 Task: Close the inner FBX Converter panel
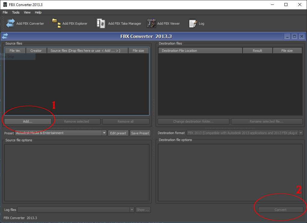click(302, 36)
